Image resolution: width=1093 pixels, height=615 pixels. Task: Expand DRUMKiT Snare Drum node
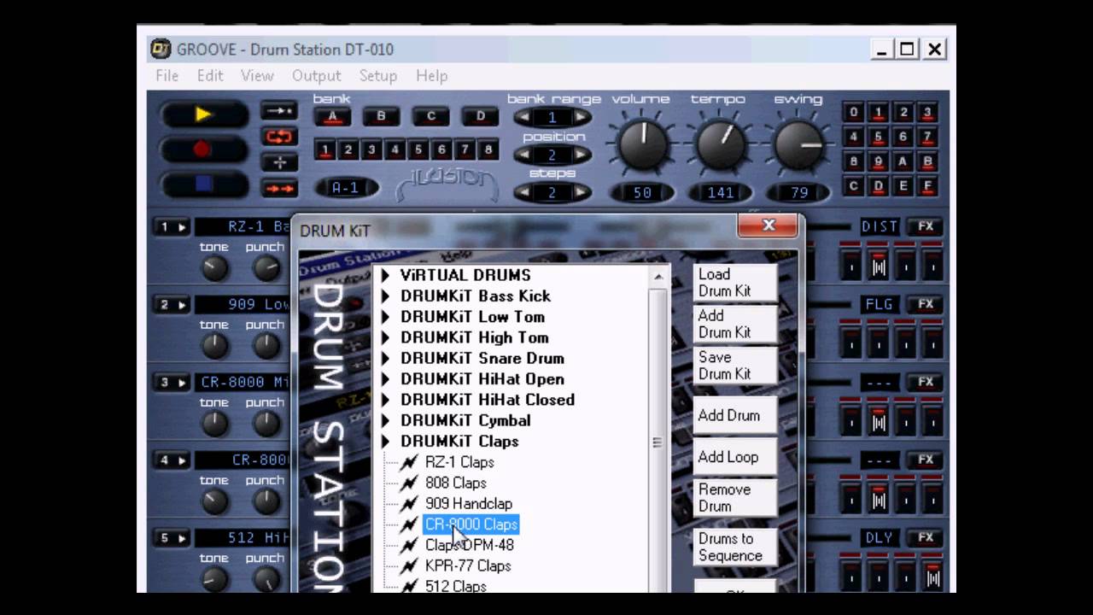coord(385,359)
